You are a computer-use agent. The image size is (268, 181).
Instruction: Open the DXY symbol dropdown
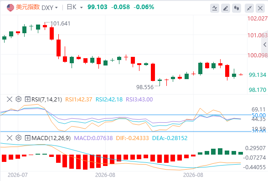click(x=50, y=8)
